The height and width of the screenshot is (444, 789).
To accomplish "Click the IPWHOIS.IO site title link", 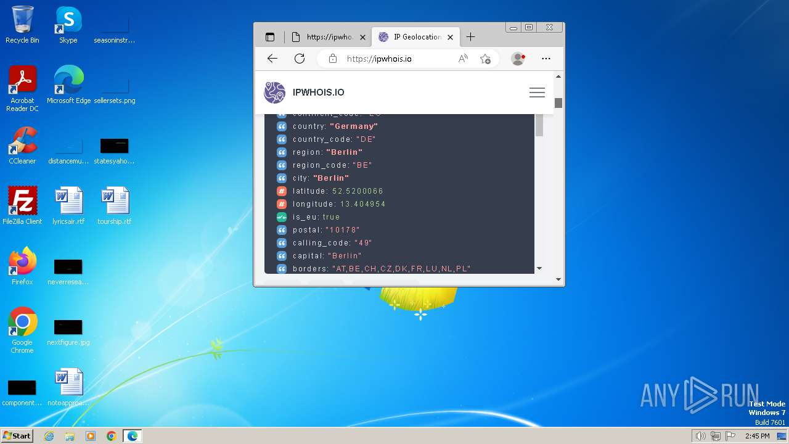I will tap(319, 92).
